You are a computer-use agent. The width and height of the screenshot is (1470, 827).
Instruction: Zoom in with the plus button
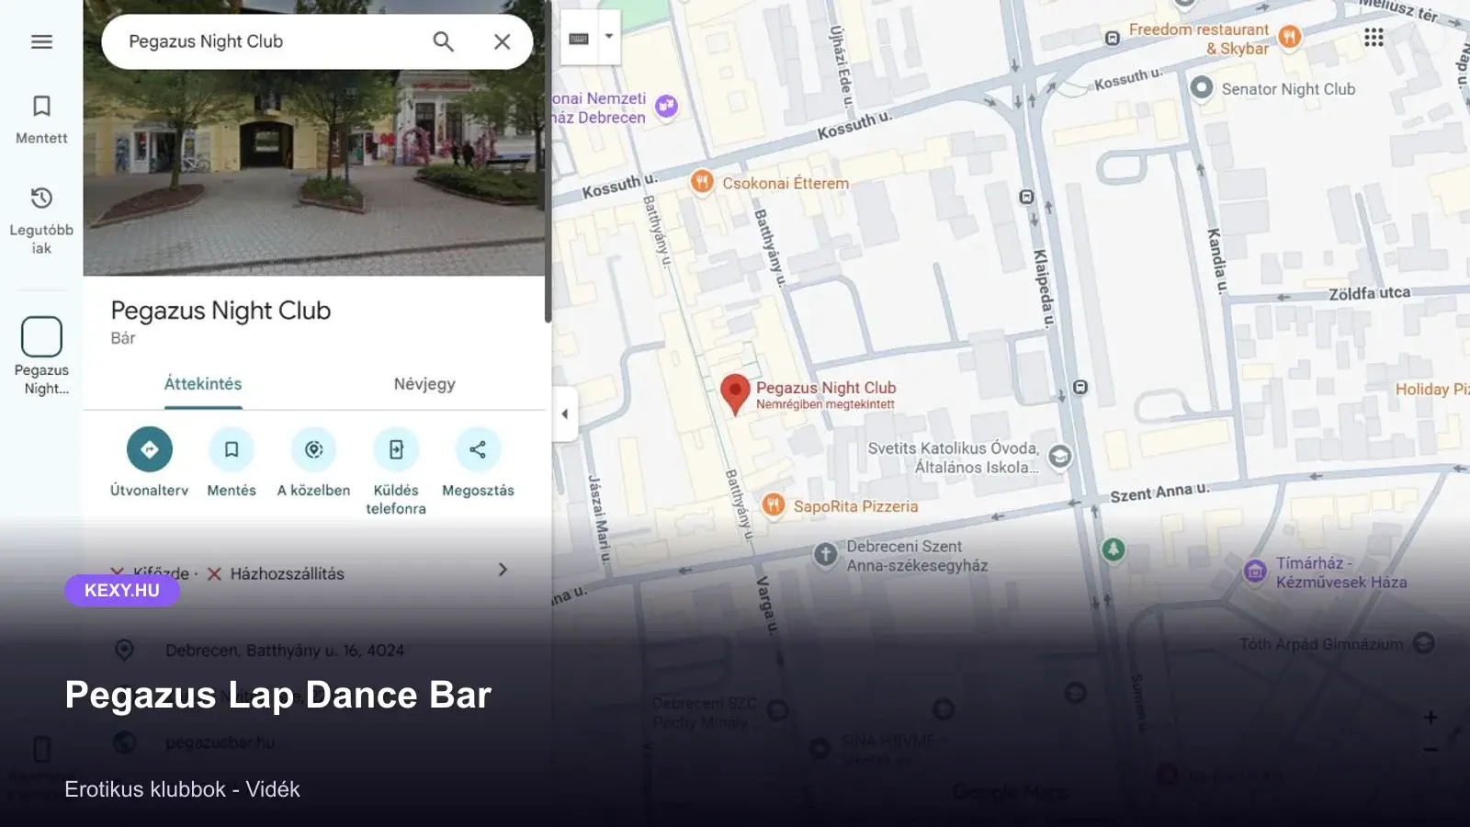pos(1430,718)
